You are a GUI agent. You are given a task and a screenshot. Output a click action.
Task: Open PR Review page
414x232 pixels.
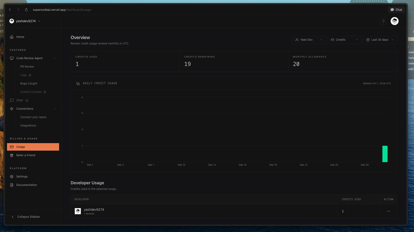coord(27,67)
